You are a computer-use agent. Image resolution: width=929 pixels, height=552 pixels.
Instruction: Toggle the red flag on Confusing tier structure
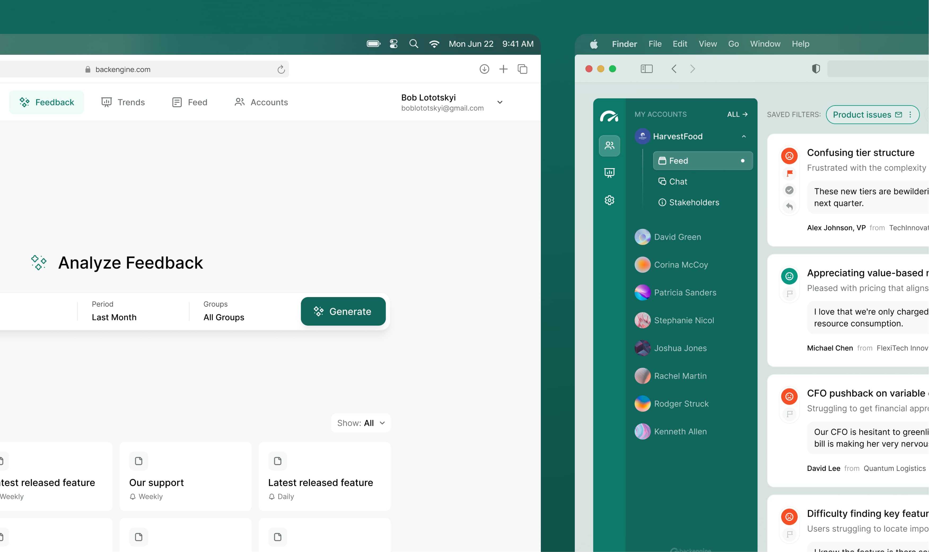[x=790, y=173]
